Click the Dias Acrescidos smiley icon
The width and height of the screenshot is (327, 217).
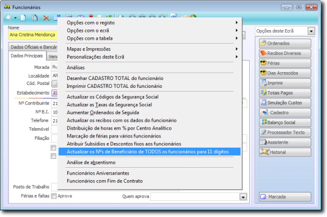click(264, 73)
